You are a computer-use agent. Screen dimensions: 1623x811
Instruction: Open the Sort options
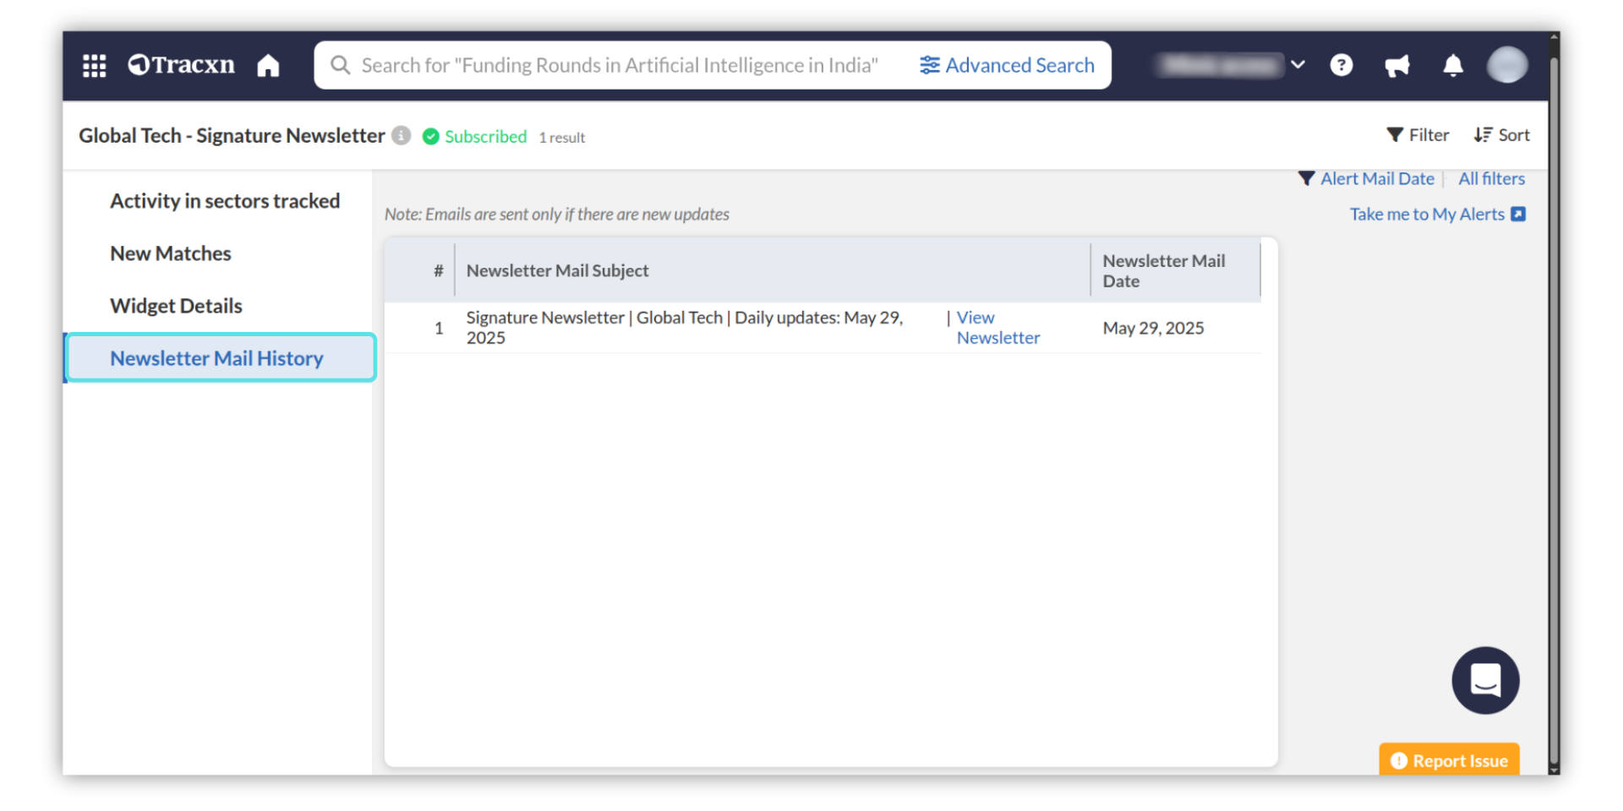[x=1501, y=135]
